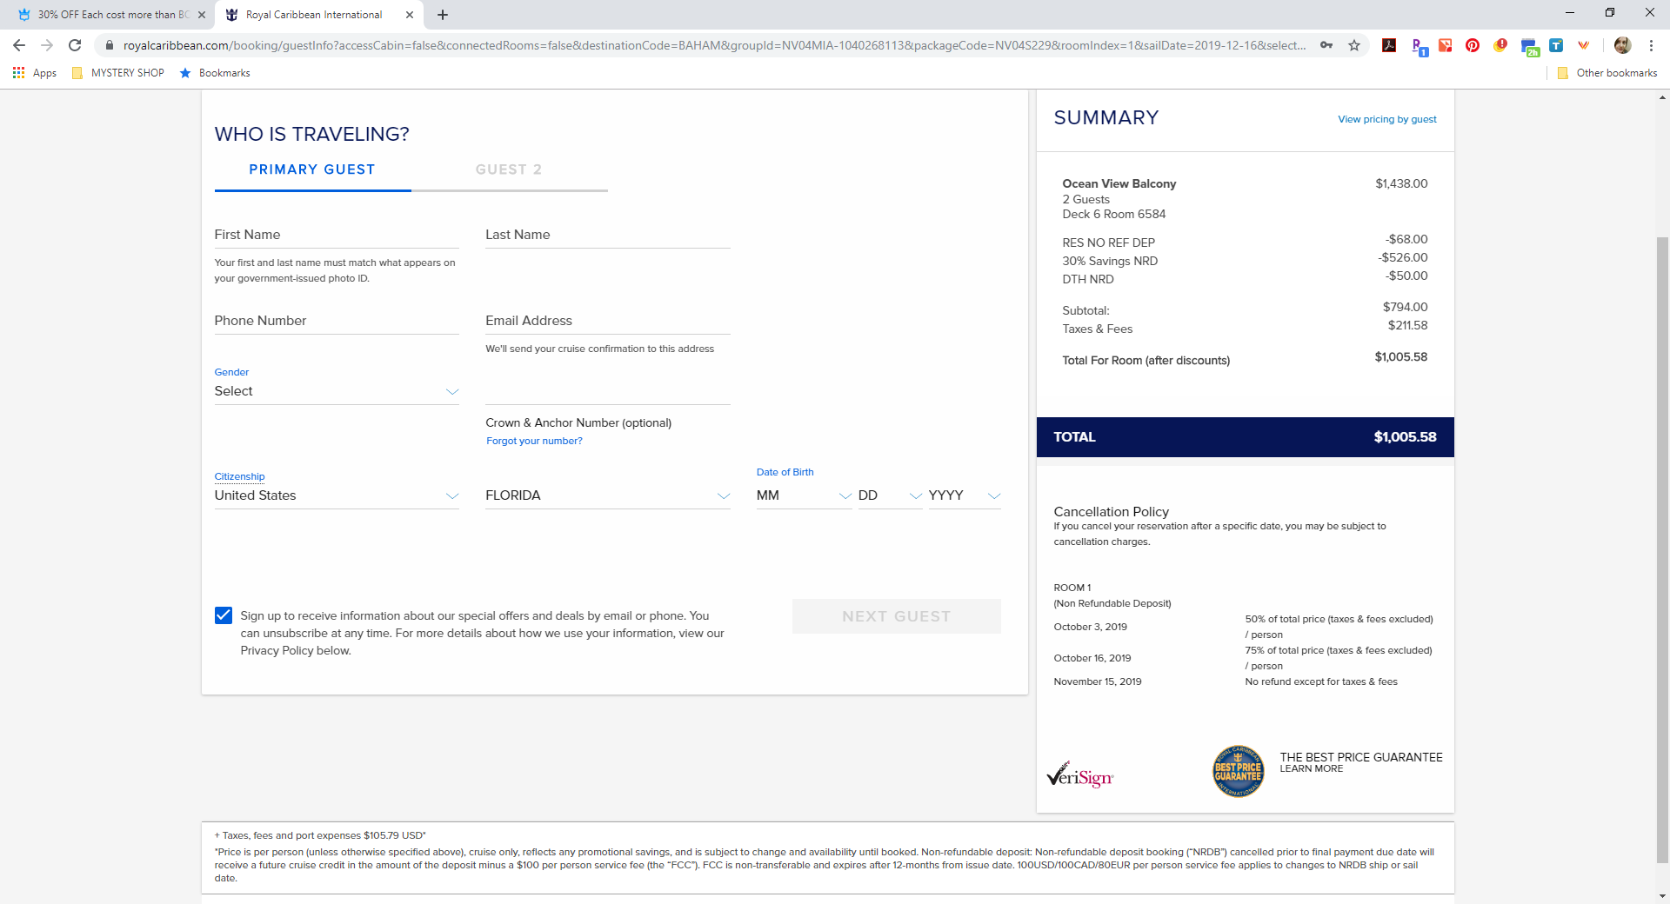Click View pricing by guest link
The width and height of the screenshot is (1670, 904).
(1387, 119)
